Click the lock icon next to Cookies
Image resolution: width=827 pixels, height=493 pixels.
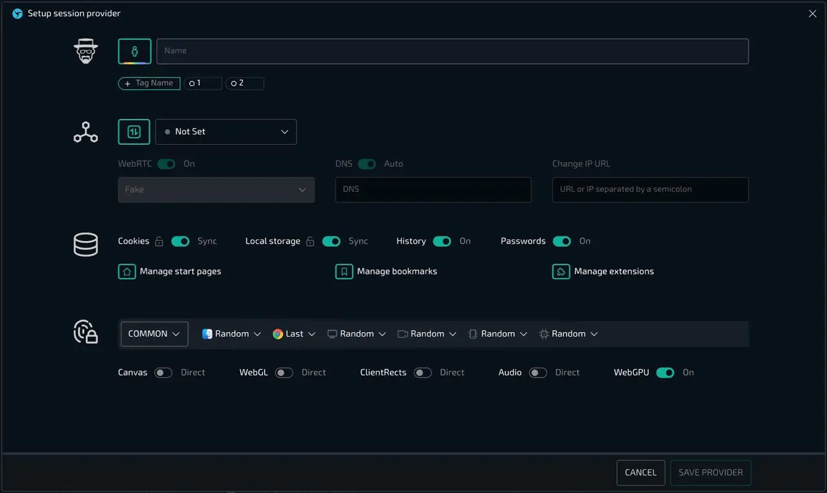point(159,241)
